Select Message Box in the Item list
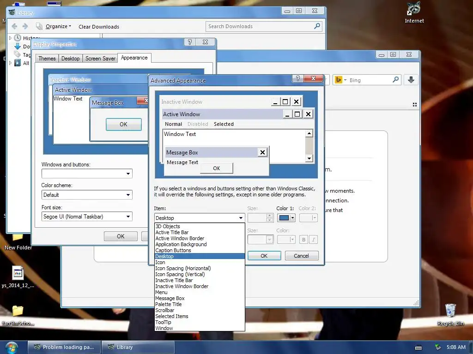The image size is (473, 354). coord(200,298)
